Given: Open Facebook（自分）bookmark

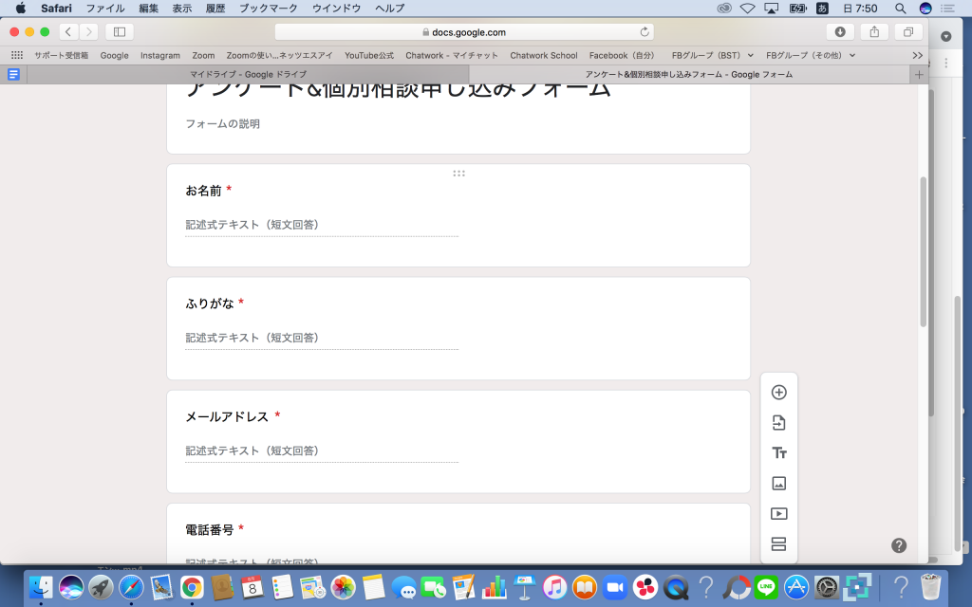Looking at the screenshot, I should (622, 55).
